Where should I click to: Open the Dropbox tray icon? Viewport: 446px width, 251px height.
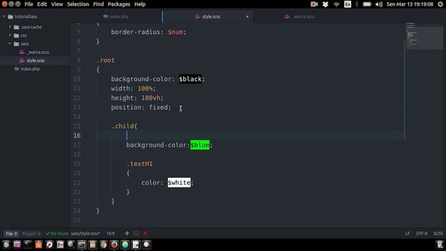click(325, 4)
